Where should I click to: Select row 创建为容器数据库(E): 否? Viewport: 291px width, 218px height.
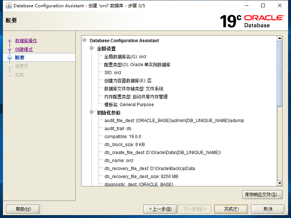(x=128, y=81)
